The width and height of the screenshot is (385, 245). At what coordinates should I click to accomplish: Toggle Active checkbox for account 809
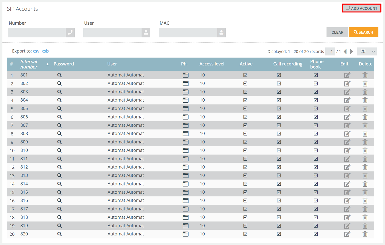click(x=245, y=142)
